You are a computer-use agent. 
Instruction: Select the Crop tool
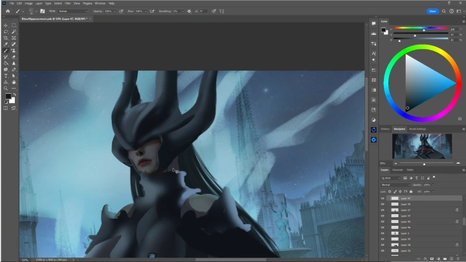pos(6,38)
